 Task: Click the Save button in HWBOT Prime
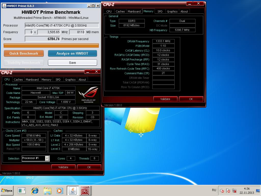coord(72,63)
